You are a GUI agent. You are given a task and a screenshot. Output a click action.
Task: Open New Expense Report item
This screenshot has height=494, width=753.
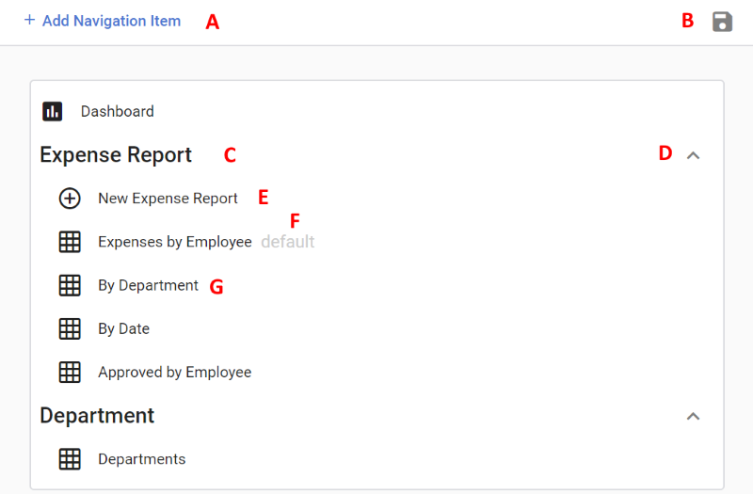coord(168,199)
